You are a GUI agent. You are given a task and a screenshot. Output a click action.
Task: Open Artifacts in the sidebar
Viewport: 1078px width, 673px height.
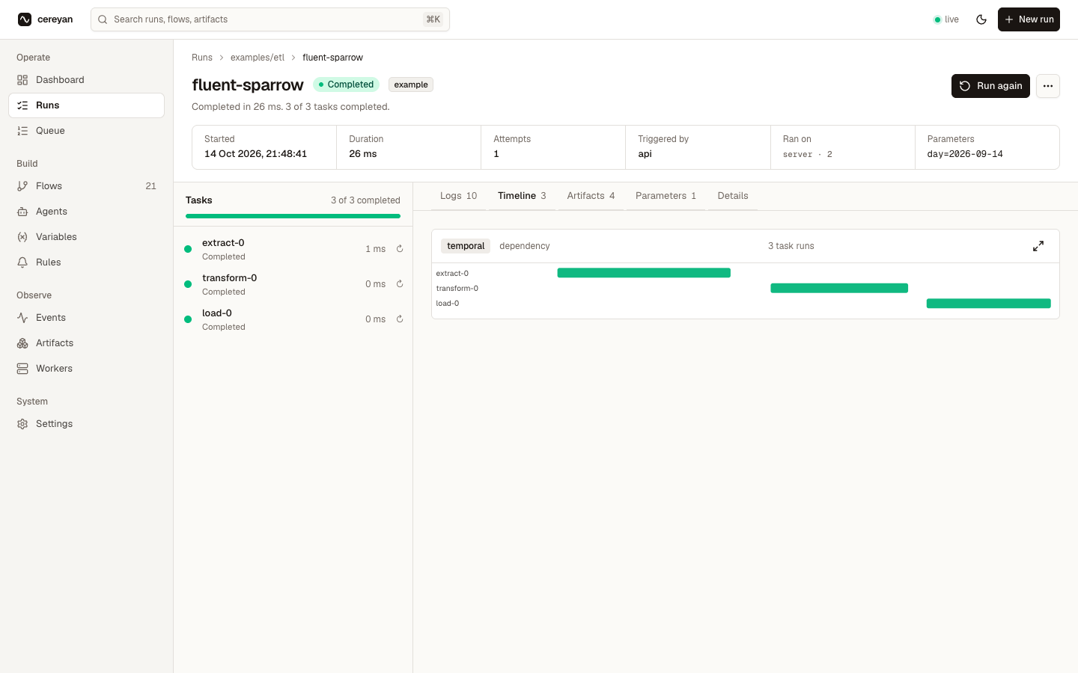[x=86, y=343]
